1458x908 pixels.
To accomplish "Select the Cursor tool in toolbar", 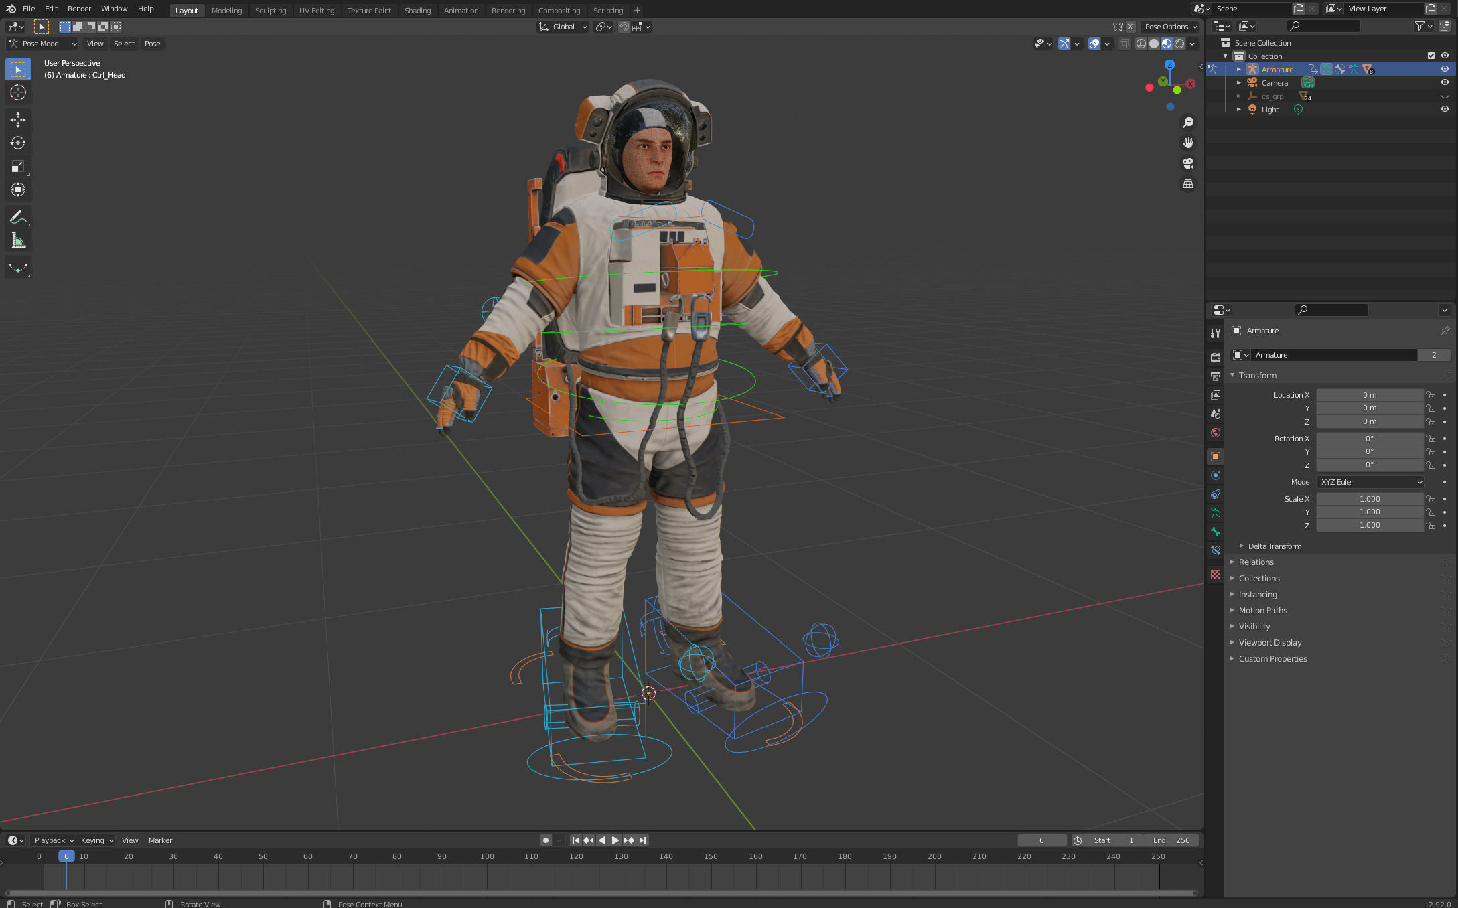I will coord(18,92).
